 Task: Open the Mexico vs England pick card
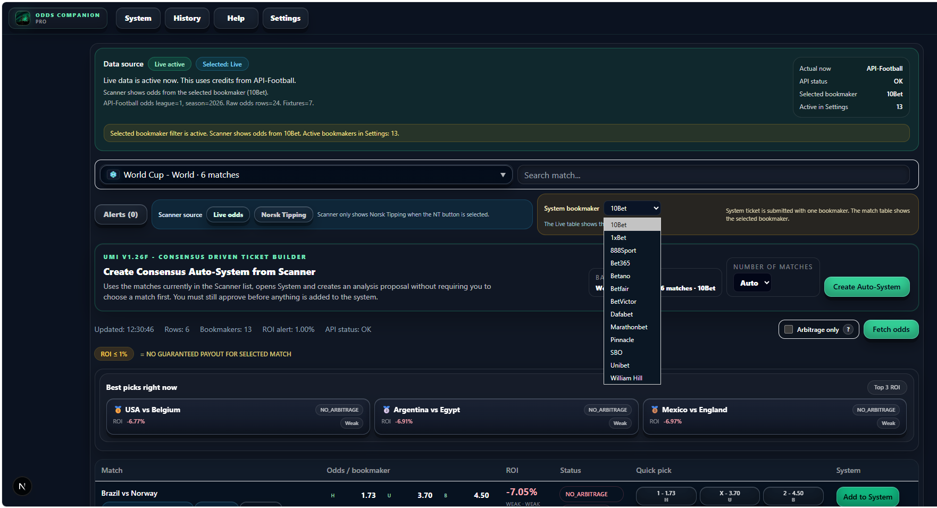click(775, 417)
